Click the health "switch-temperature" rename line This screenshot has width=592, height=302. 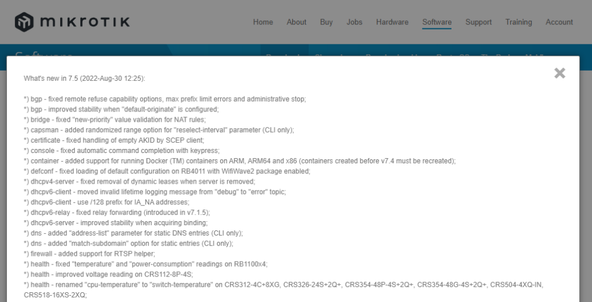(283, 289)
